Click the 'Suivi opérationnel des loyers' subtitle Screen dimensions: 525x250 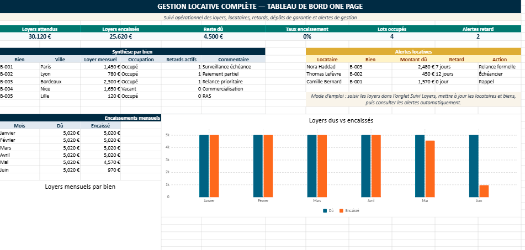click(x=261, y=18)
